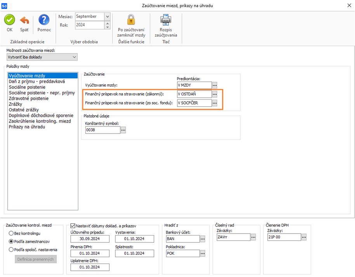Click the Späť back arrow icon

[x=24, y=20]
